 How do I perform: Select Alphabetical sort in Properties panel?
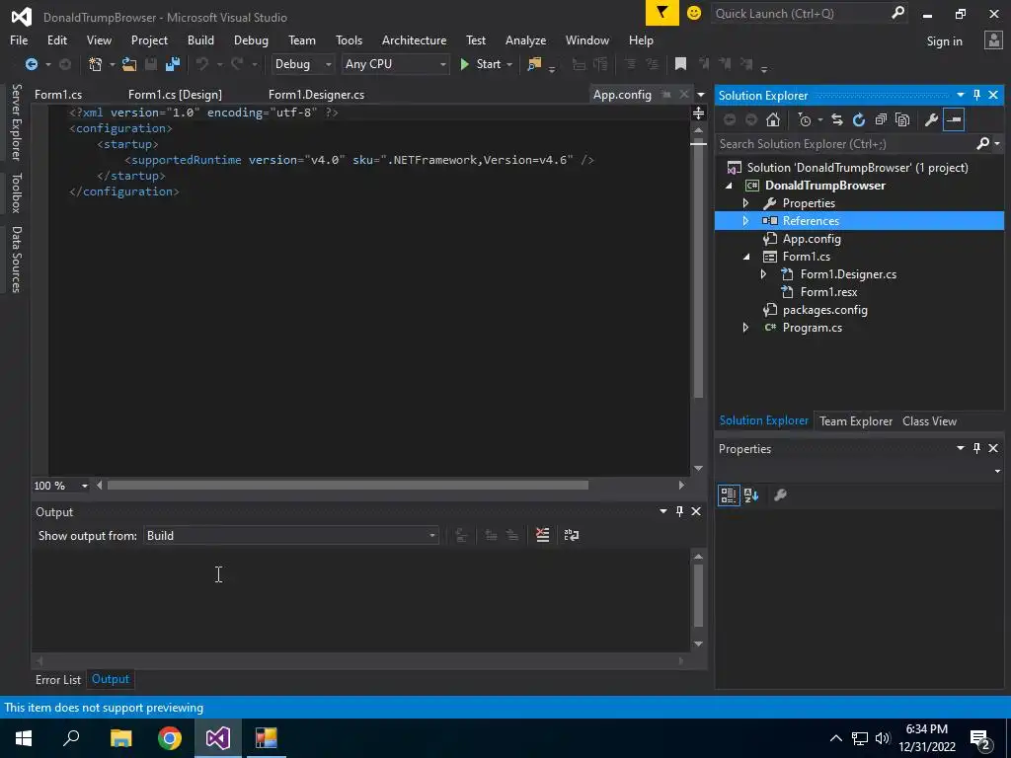751,495
